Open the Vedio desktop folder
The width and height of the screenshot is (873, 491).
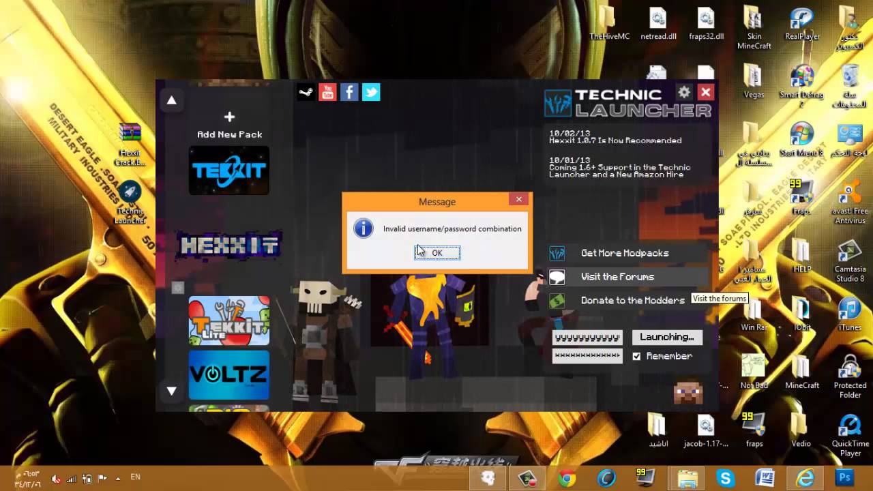[801, 430]
